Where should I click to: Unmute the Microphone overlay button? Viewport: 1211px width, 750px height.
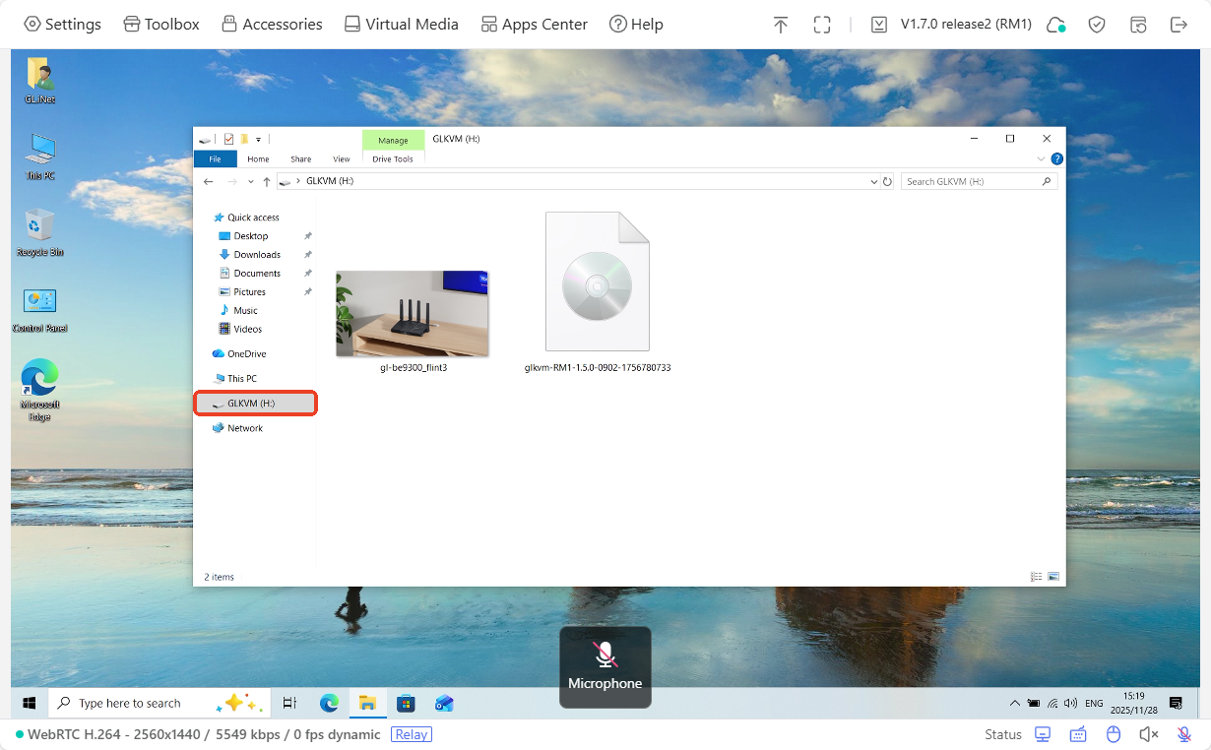[605, 667]
